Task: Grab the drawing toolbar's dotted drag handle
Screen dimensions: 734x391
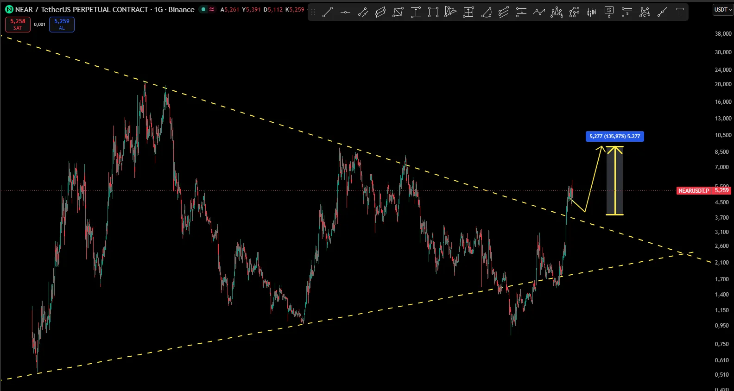Action: (313, 13)
